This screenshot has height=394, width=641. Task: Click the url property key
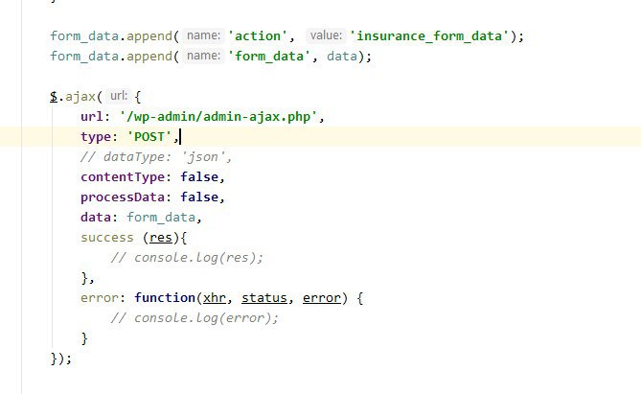pos(92,117)
